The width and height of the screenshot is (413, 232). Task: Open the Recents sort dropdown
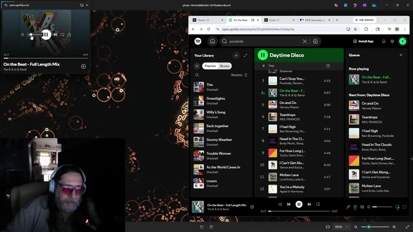click(239, 75)
